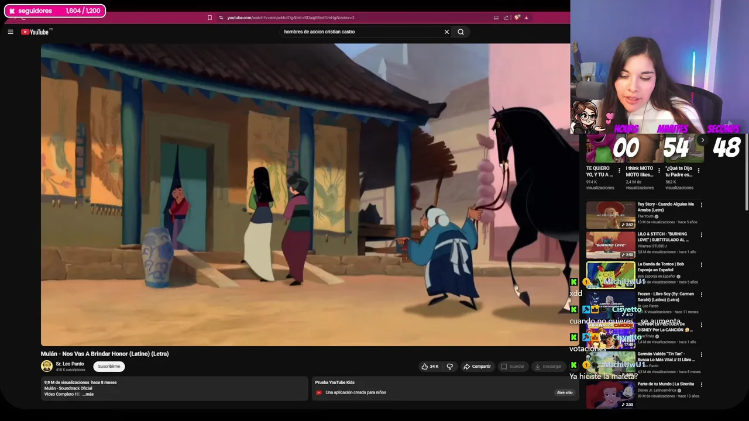
Task: Advance shelf with the right chevron arrow
Action: point(702,140)
